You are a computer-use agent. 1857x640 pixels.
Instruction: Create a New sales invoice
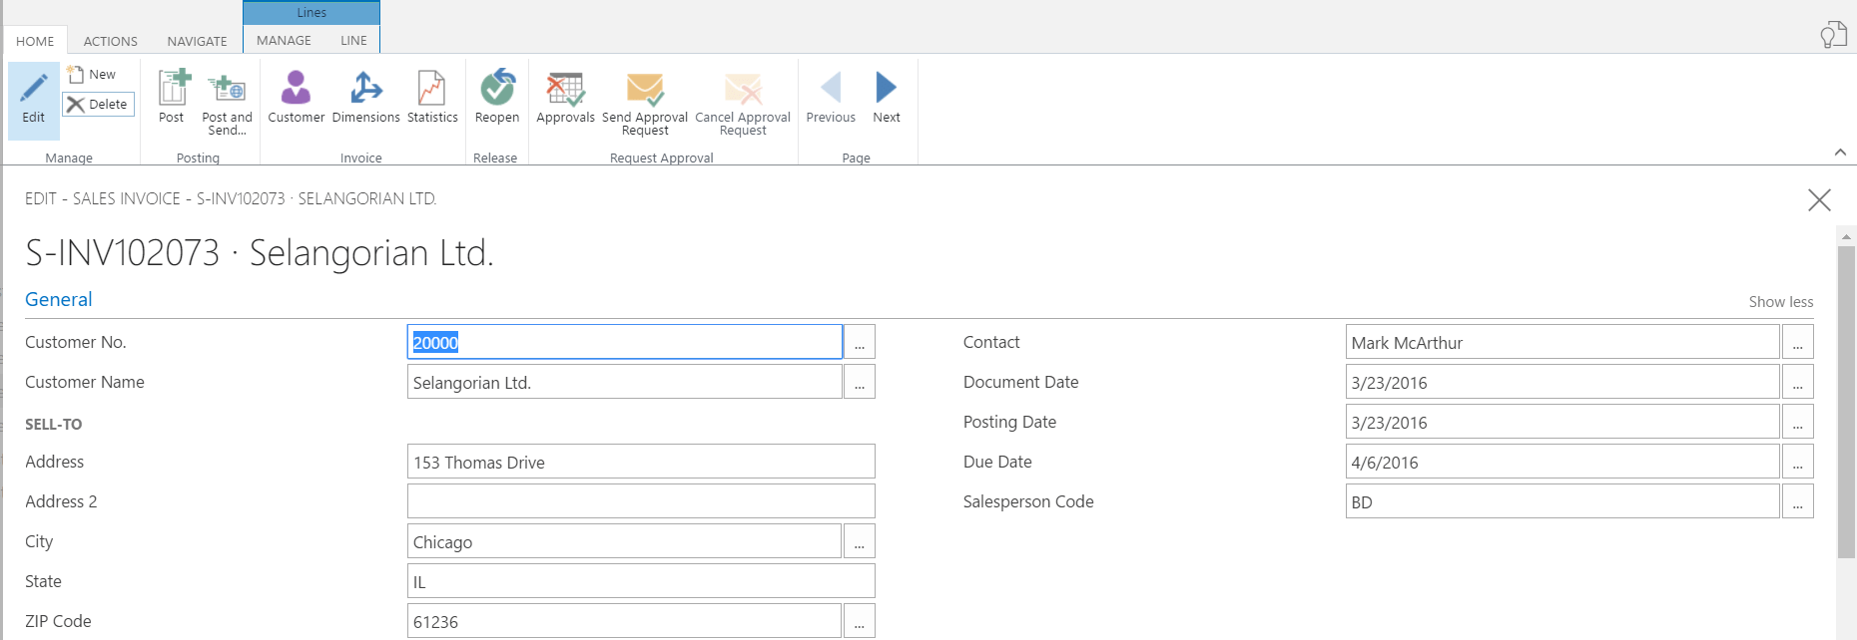click(x=92, y=75)
